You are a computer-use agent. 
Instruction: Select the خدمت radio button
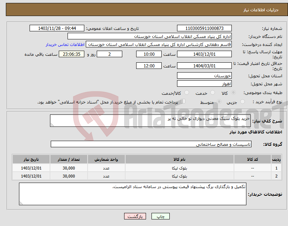212,93
